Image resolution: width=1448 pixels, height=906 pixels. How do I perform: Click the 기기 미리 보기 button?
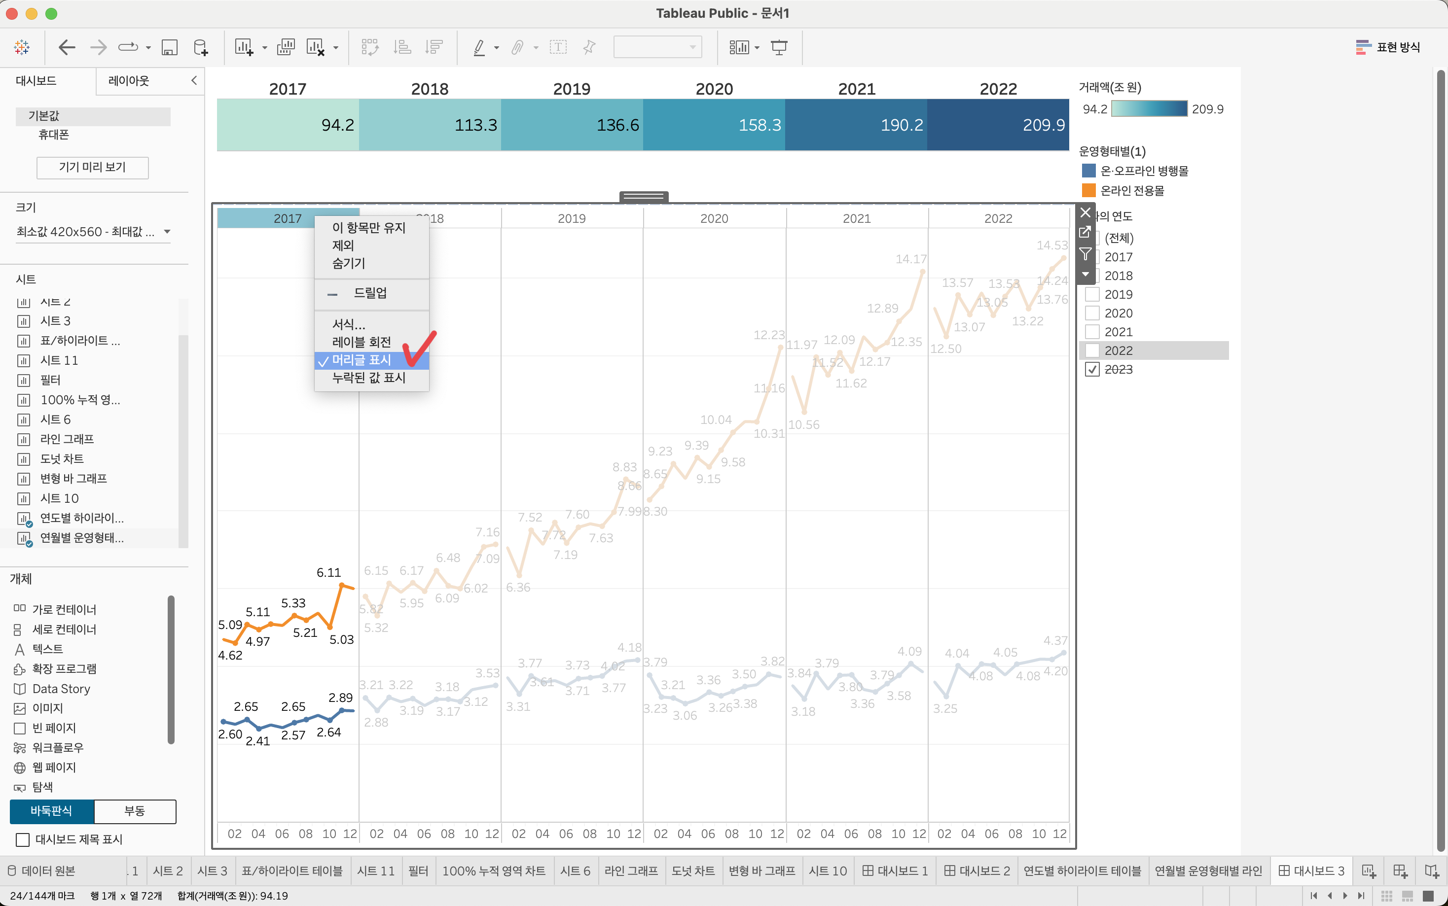(92, 167)
